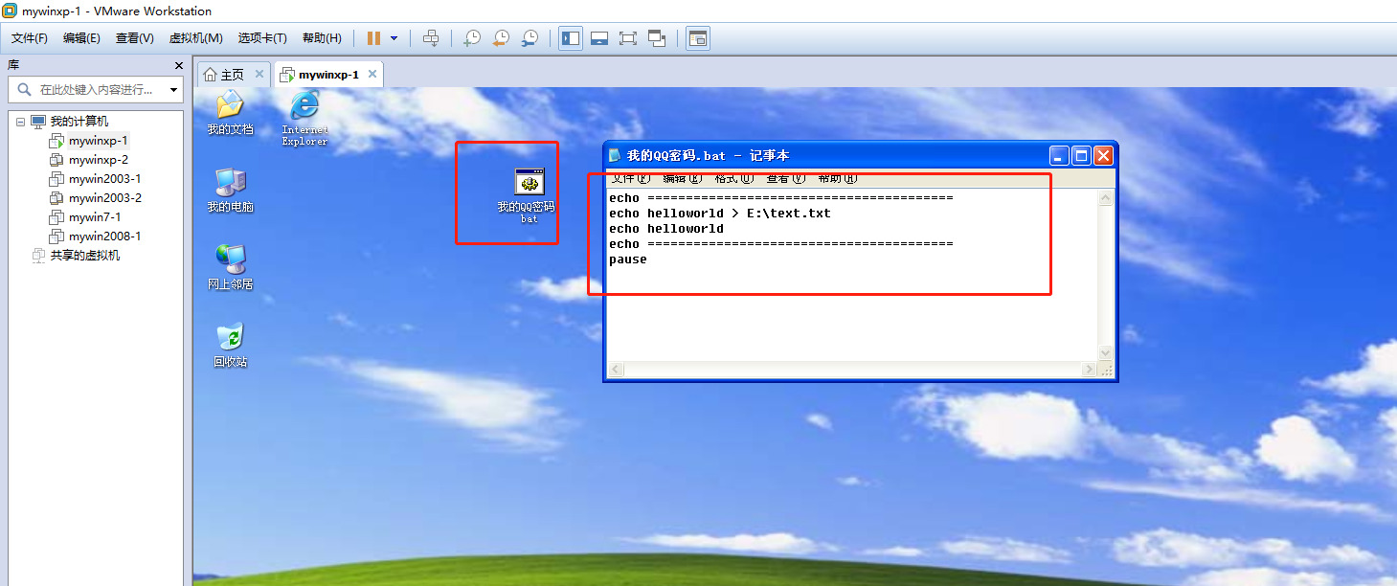
Task: Open the 帮助(H) menu in VMware
Action: pos(322,38)
